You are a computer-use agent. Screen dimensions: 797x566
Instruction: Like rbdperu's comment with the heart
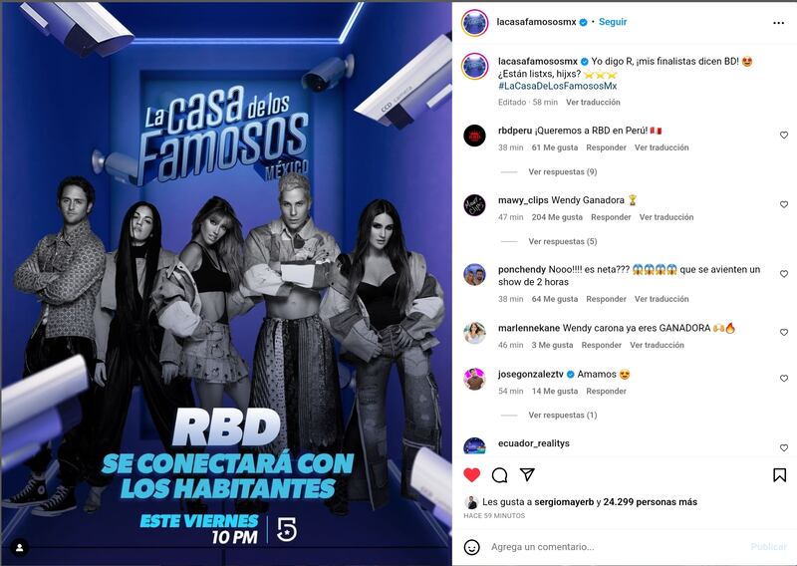[784, 135]
